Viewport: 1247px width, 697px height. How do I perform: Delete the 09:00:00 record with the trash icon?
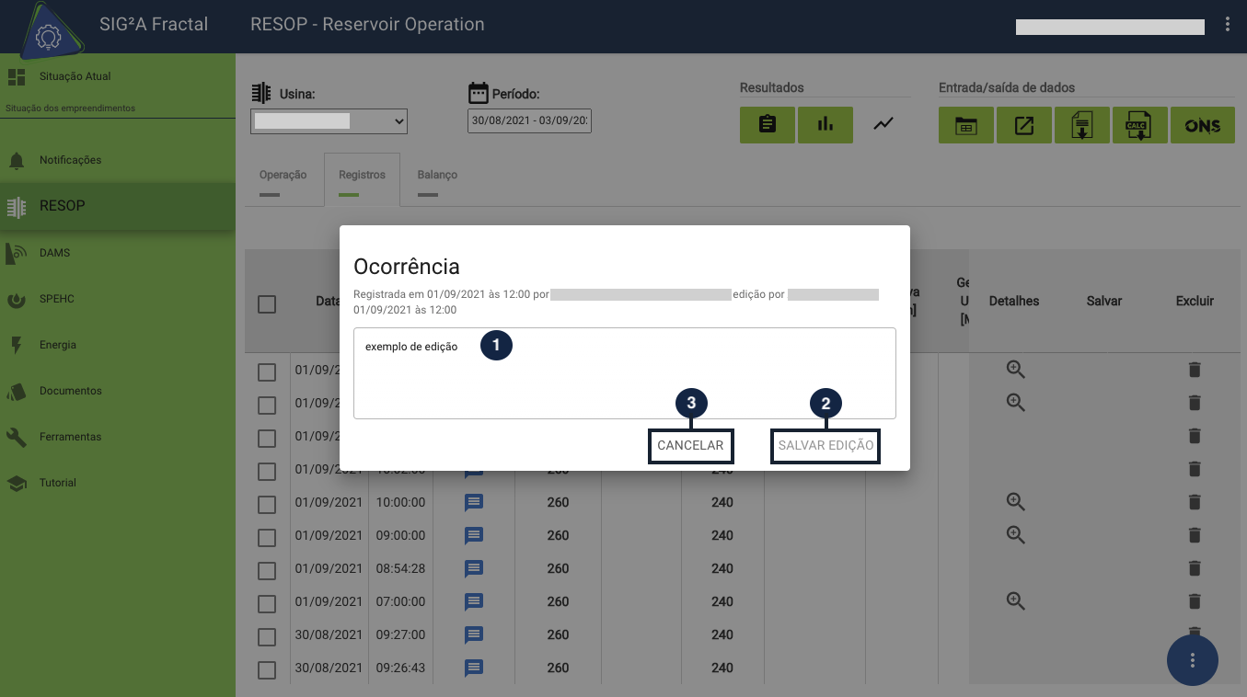(1195, 535)
